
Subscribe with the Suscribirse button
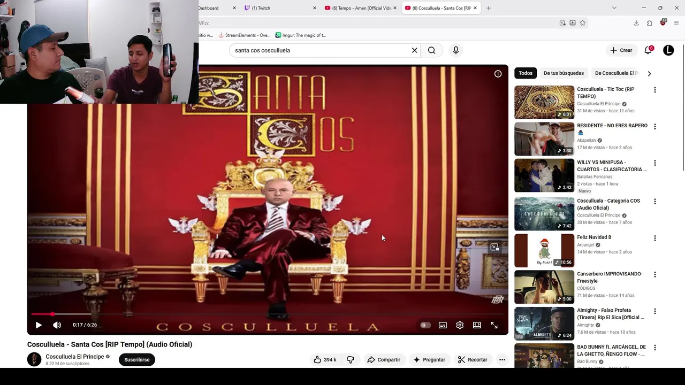tap(137, 360)
